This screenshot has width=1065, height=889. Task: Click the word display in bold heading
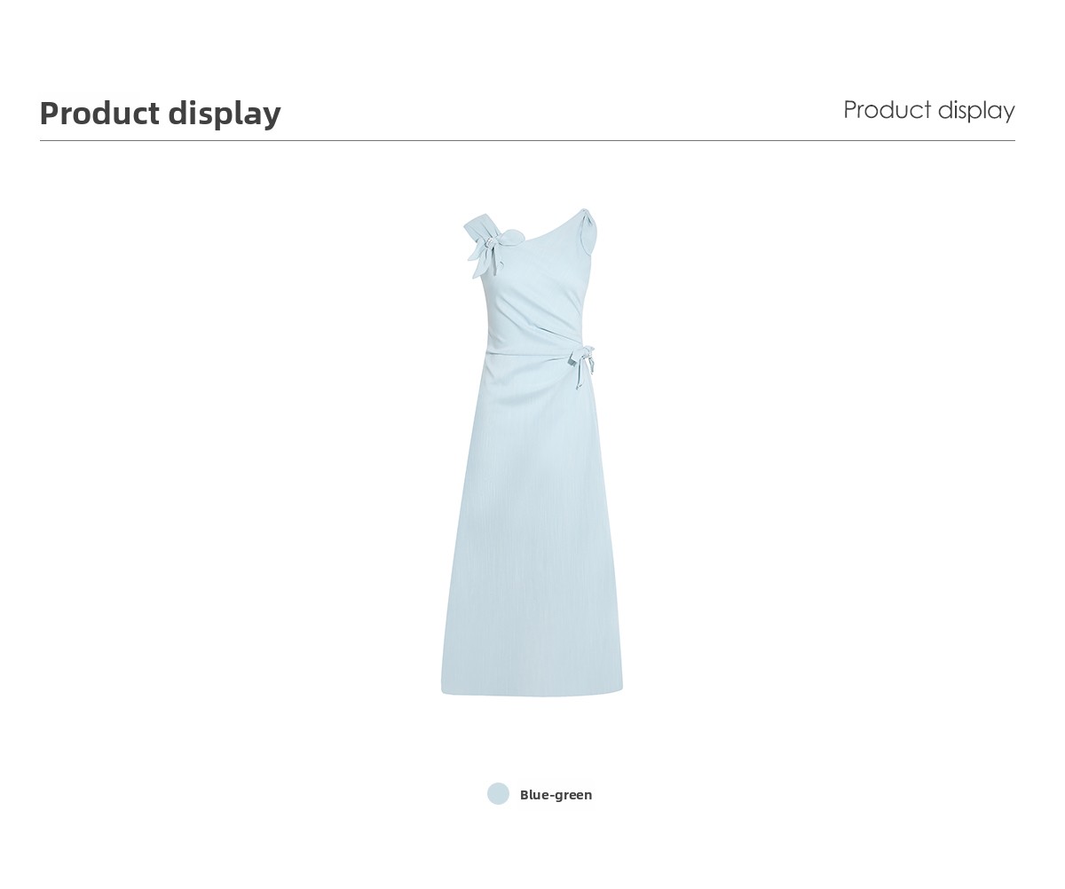click(x=225, y=114)
